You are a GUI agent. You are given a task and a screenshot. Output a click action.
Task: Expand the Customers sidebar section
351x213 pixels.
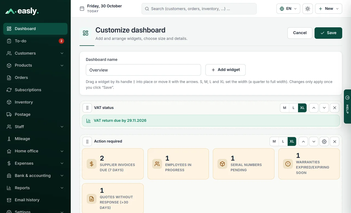35,53
